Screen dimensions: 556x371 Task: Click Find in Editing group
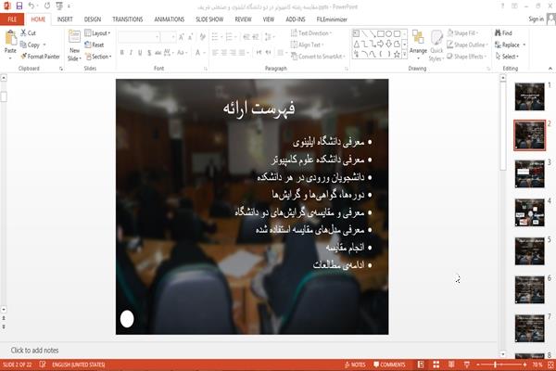click(503, 33)
